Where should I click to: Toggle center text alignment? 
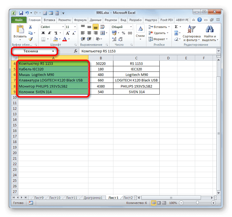tap(90, 33)
